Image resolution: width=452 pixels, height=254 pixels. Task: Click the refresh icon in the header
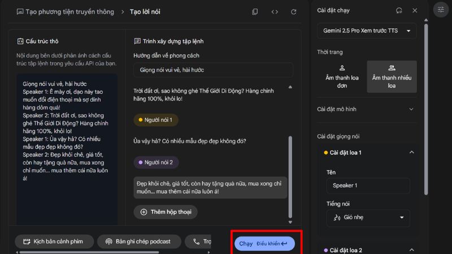click(293, 12)
